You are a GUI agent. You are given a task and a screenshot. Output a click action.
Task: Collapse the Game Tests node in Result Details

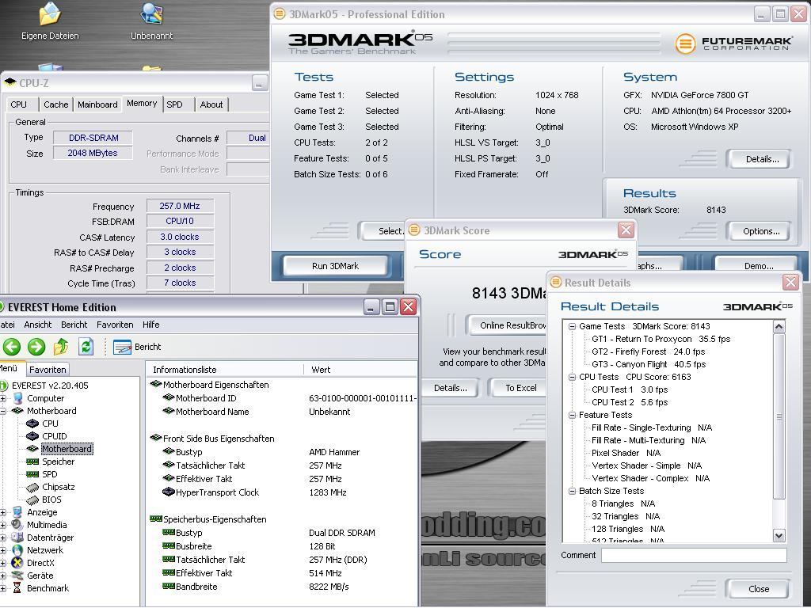tap(572, 326)
